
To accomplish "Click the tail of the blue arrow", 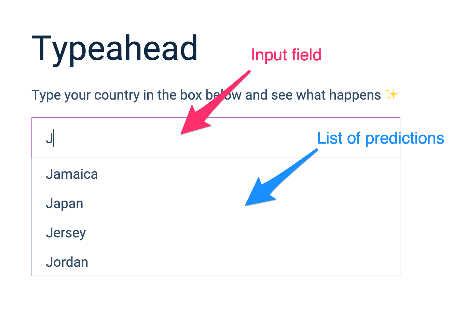I will tap(316, 150).
